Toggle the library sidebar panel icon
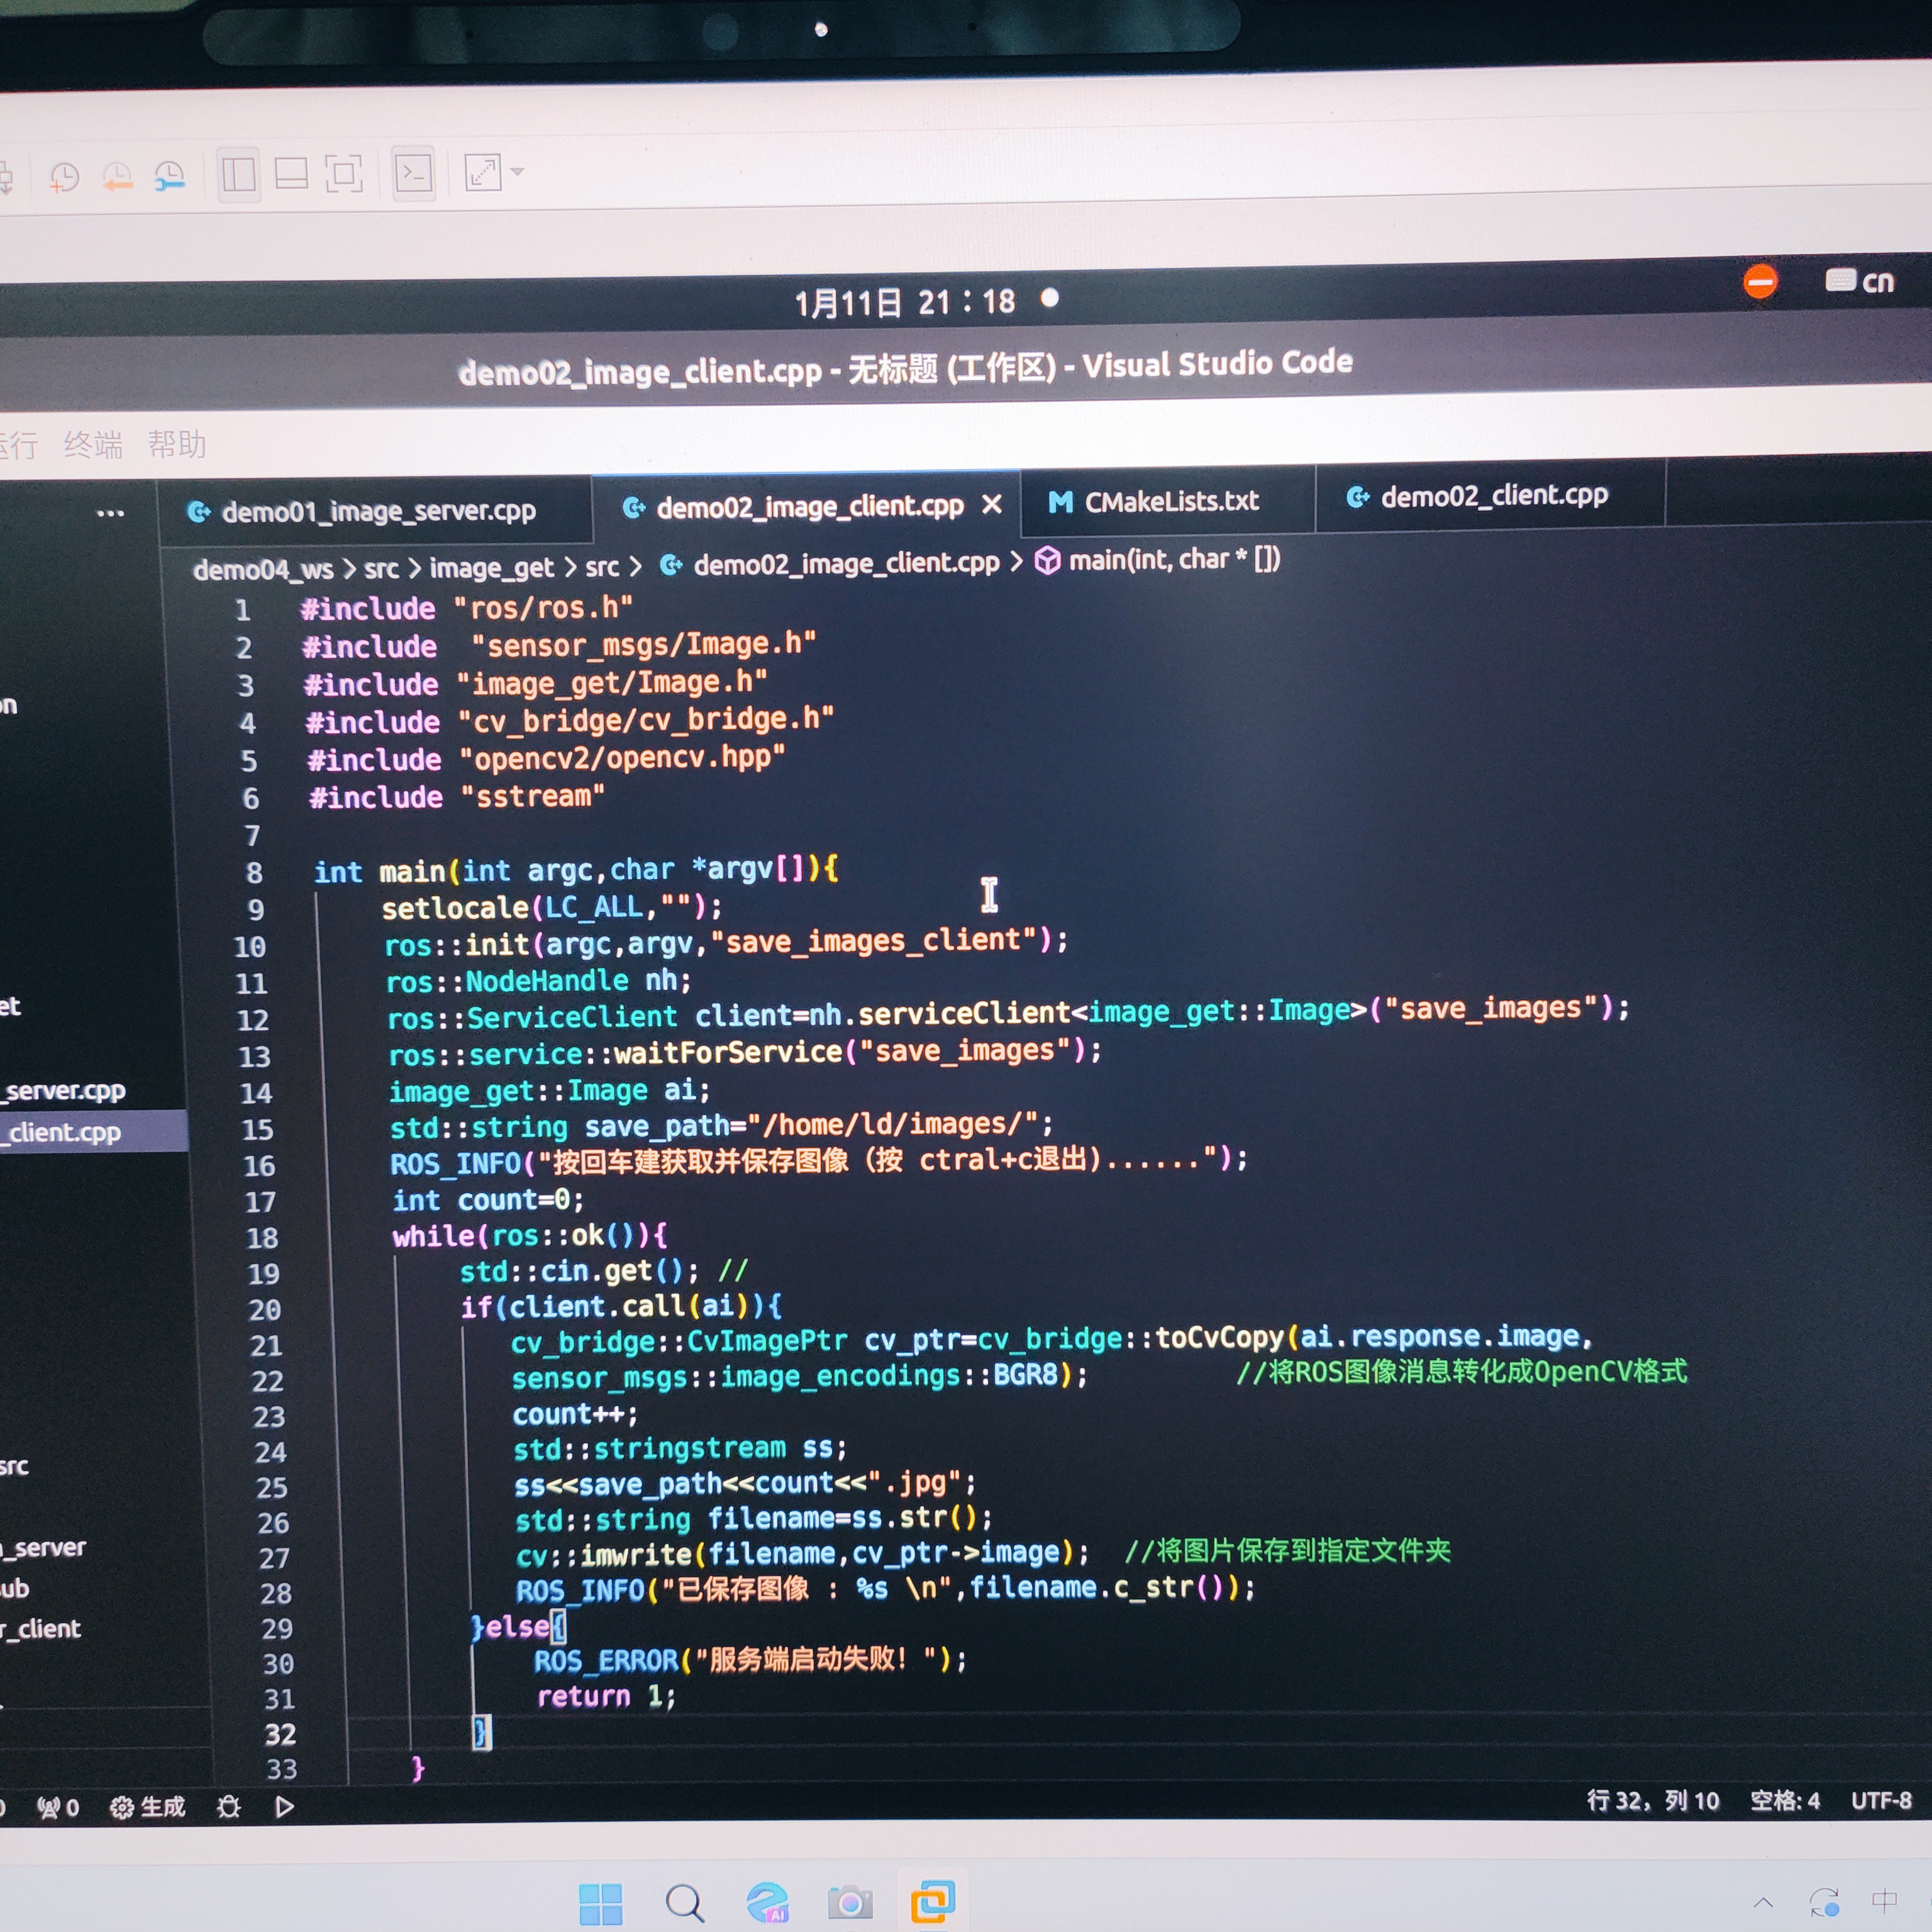Screen dimensions: 1932x1932 click(238, 175)
